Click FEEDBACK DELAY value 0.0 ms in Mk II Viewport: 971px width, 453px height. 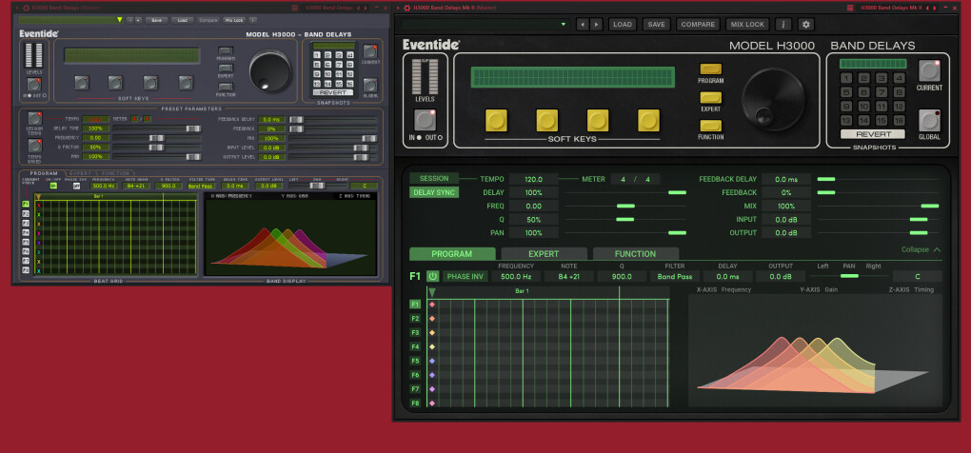click(x=785, y=179)
